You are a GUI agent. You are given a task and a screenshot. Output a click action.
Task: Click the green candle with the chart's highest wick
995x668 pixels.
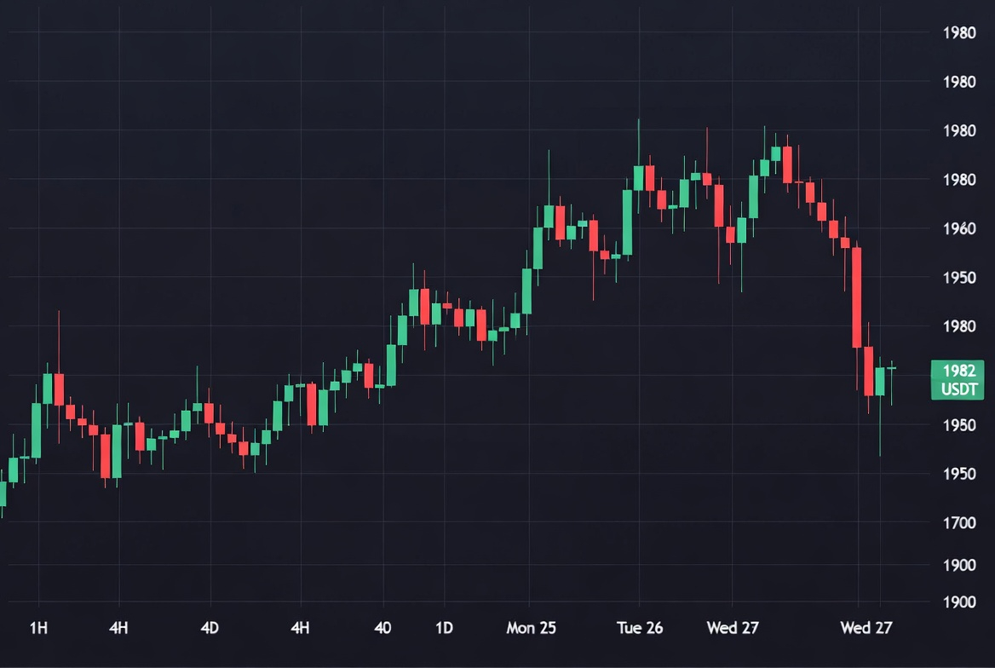[x=638, y=177]
